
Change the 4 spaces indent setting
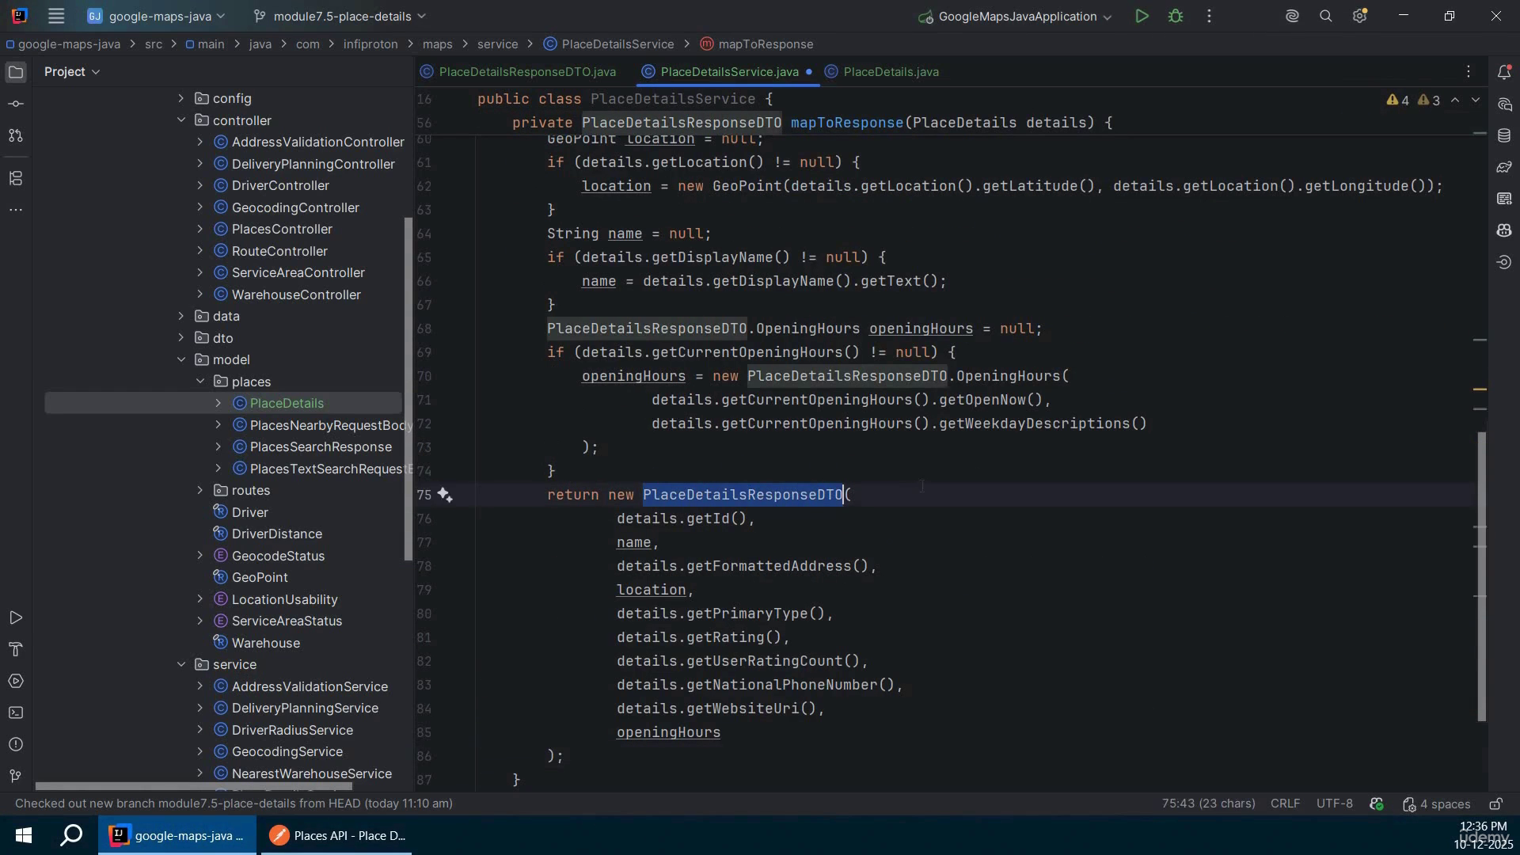1436,804
